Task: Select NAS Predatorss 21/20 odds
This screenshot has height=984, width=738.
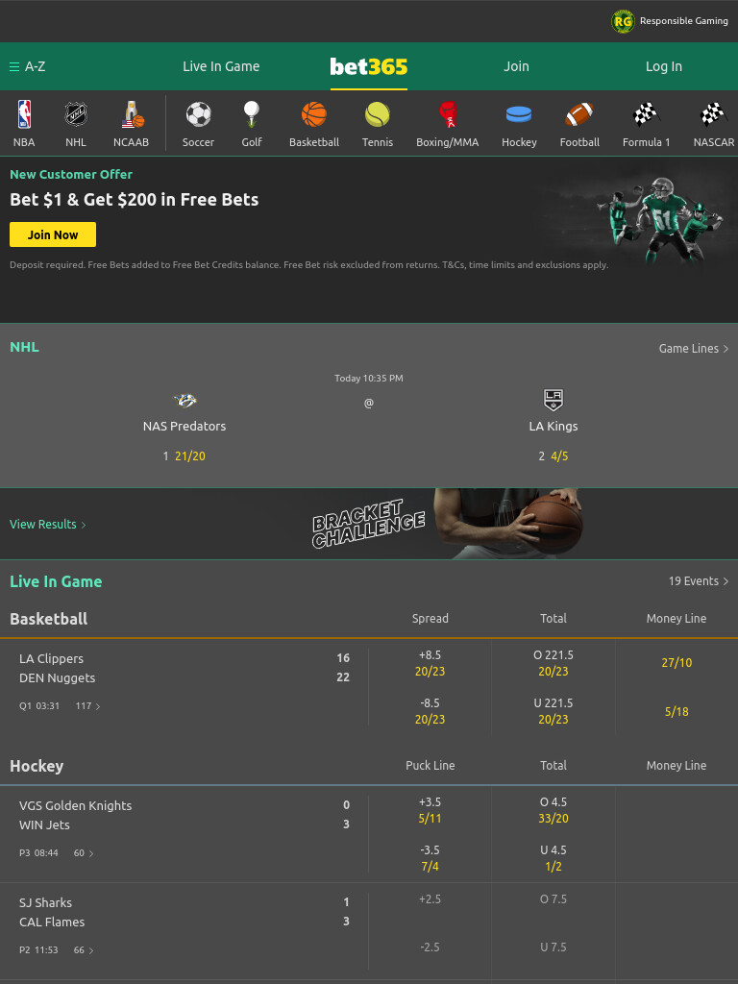Action: [x=189, y=456]
